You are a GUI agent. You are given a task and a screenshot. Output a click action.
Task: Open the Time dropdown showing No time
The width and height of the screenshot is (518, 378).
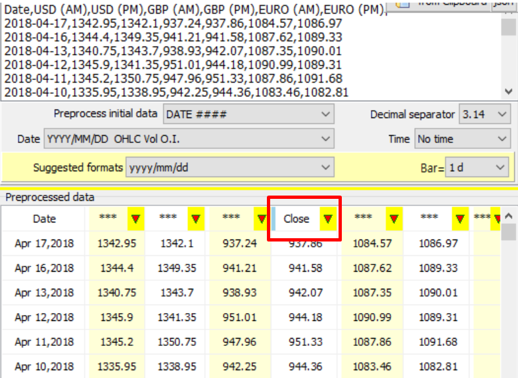pyautogui.click(x=463, y=139)
